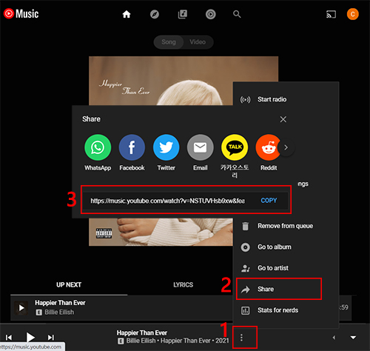
Task: Skip to previous track
Action: click(9, 337)
